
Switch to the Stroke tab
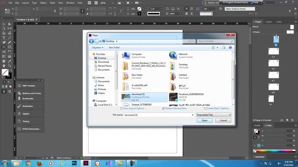(x=257, y=125)
